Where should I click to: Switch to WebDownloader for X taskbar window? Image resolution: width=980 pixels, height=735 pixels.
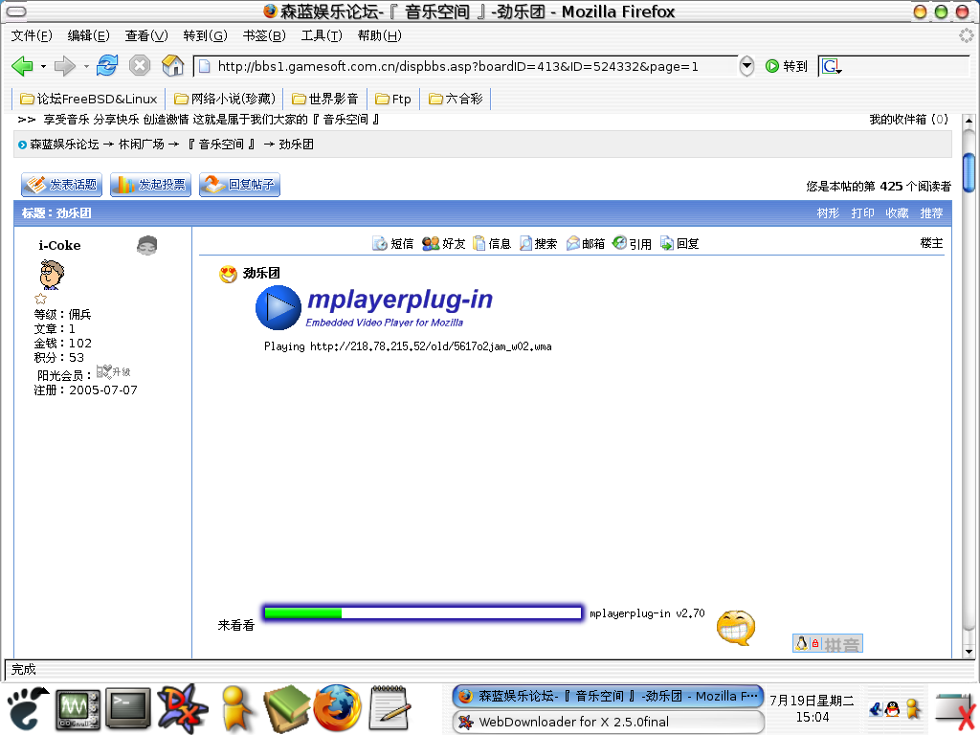pos(608,722)
